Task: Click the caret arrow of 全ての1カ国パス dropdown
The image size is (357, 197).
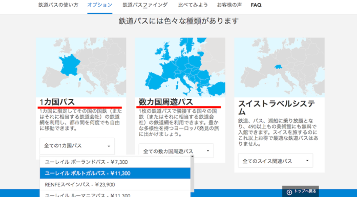Action: 109,146
